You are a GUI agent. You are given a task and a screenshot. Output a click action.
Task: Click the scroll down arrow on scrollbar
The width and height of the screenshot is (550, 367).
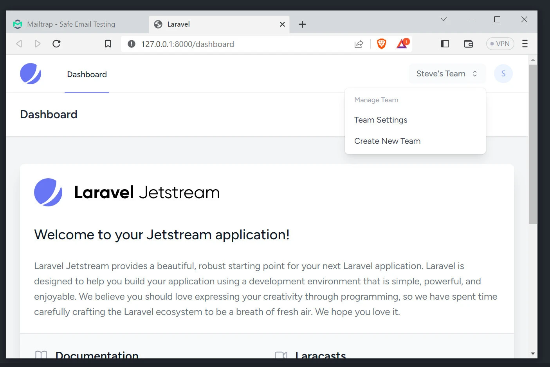(532, 354)
